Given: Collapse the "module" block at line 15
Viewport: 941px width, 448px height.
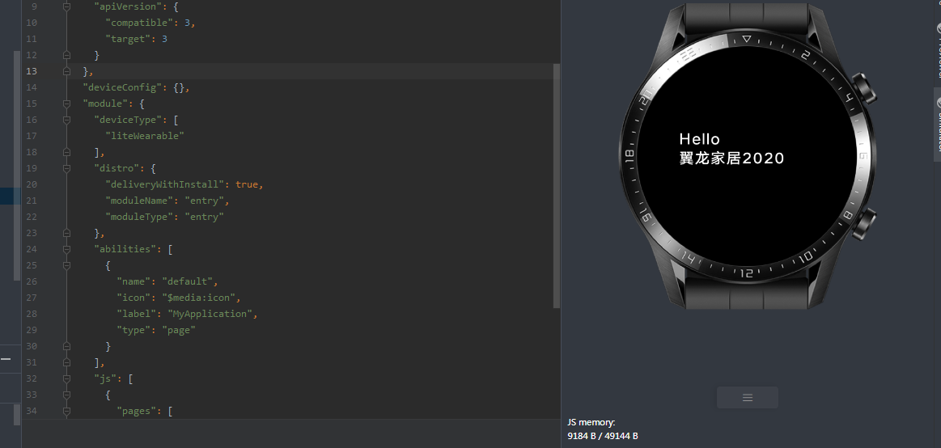Looking at the screenshot, I should (x=66, y=104).
